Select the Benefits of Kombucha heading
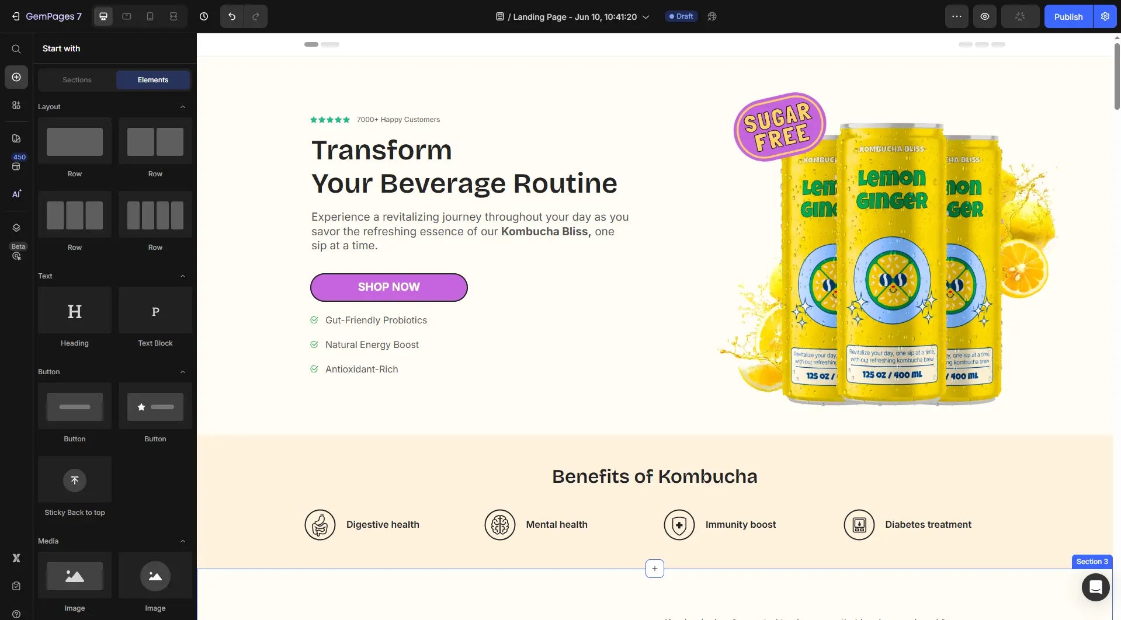Image resolution: width=1121 pixels, height=620 pixels. coord(655,476)
